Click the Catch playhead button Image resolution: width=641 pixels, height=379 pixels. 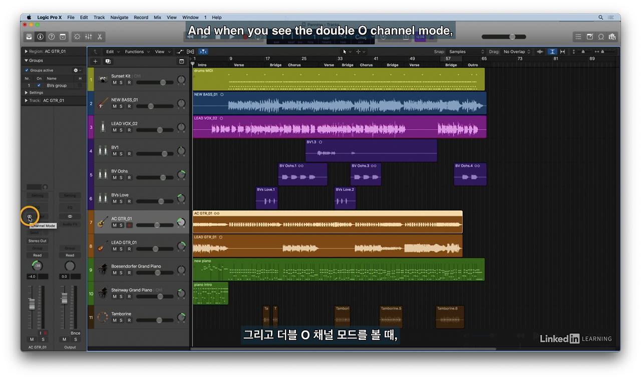pyautogui.click(x=203, y=52)
